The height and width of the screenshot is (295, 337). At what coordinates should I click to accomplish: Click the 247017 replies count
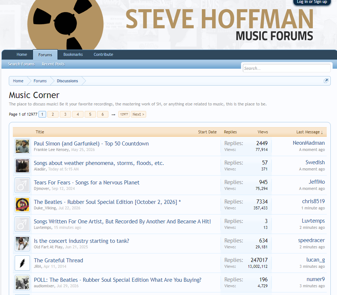click(259, 260)
